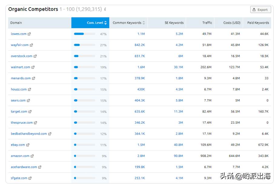Open the sears.com domain link

(x=18, y=100)
